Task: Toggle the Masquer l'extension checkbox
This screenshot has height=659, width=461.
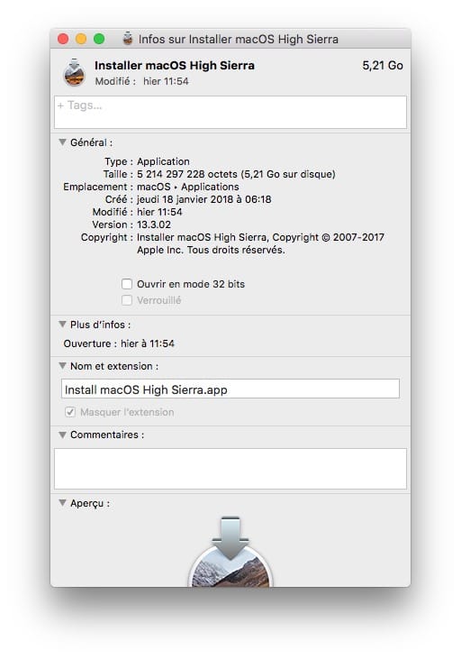Action: [70, 412]
